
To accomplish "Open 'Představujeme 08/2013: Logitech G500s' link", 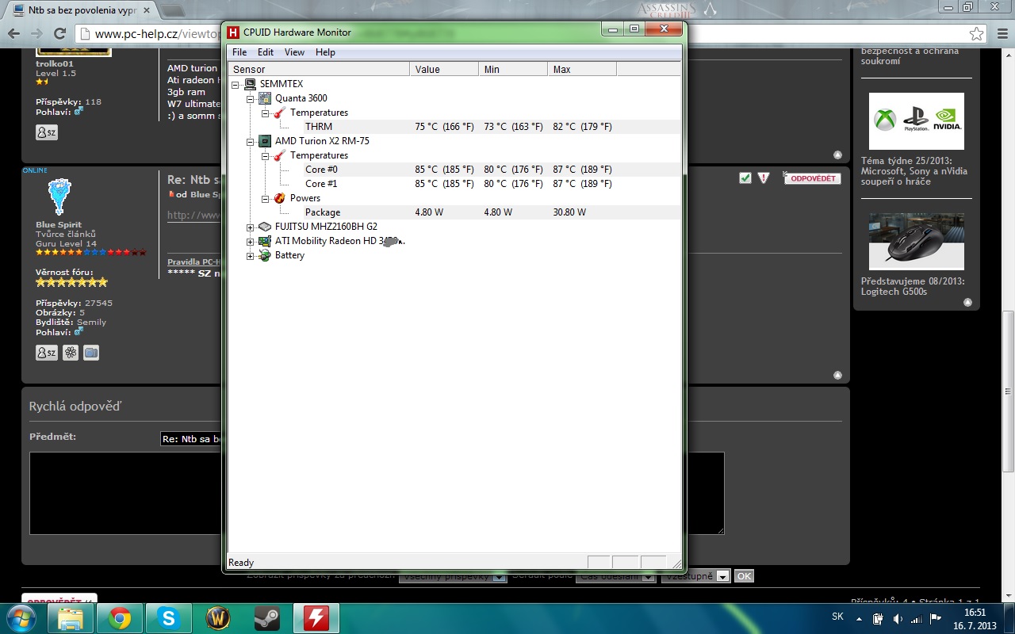I will [x=913, y=286].
